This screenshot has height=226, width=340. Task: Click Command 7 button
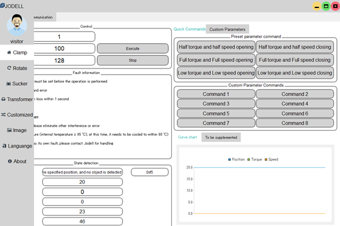(216, 123)
